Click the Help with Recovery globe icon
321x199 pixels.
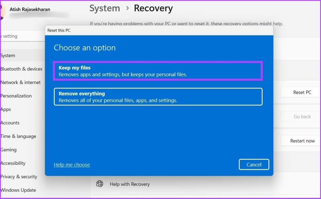(100, 184)
